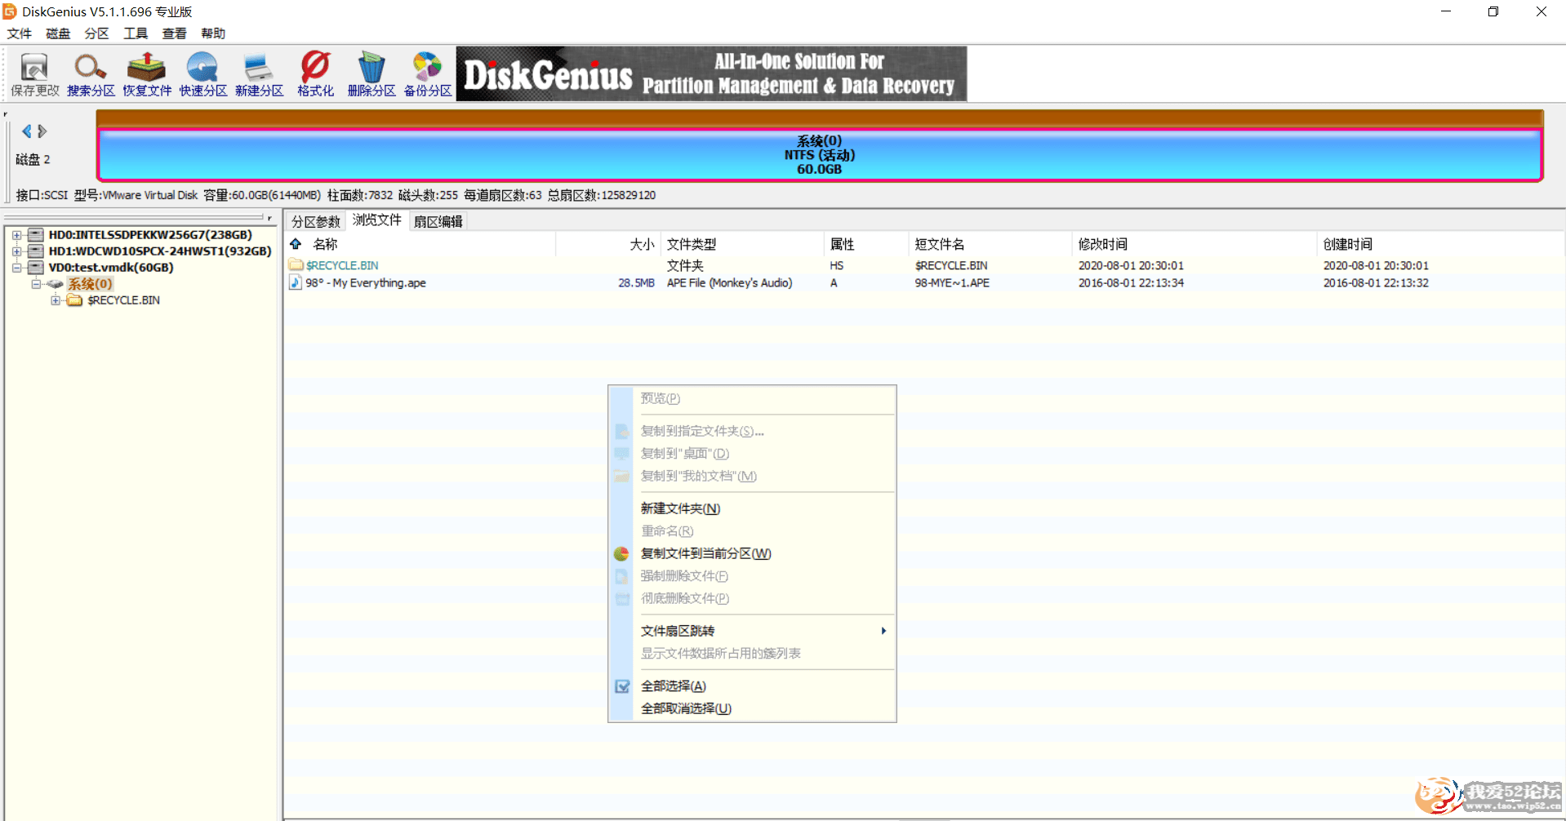Collapse the 系统(0) partition node
The width and height of the screenshot is (1566, 821).
coord(36,284)
